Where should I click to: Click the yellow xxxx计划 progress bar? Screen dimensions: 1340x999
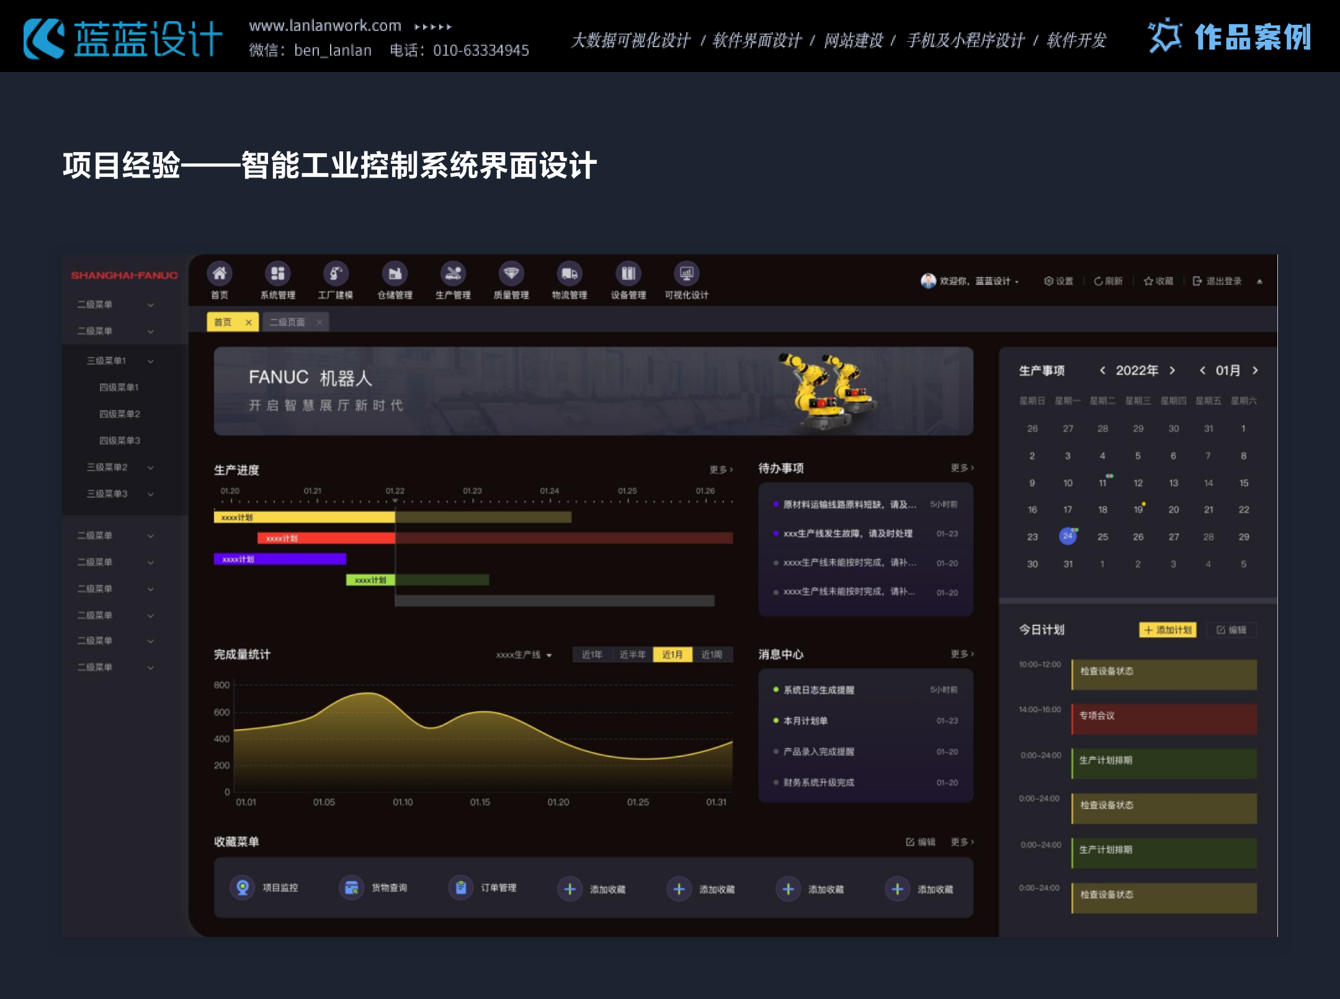point(304,517)
